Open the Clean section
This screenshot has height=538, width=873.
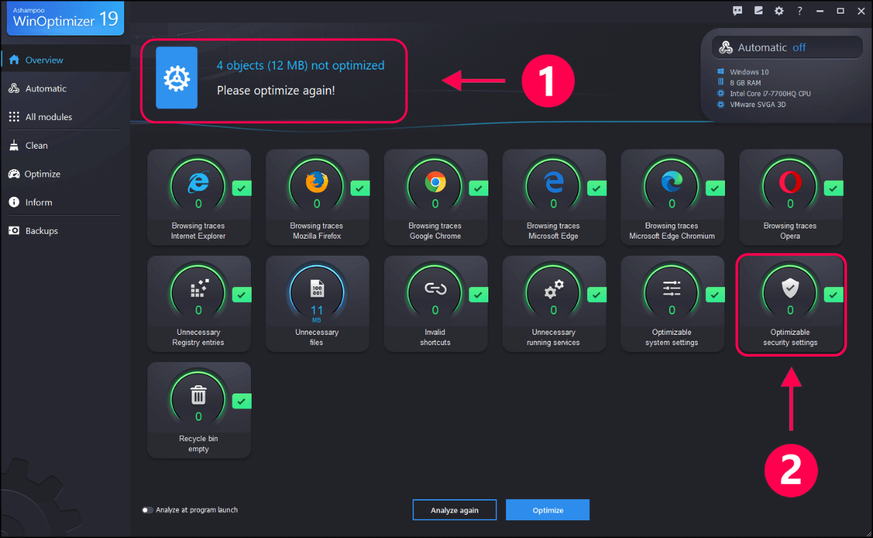(65, 145)
